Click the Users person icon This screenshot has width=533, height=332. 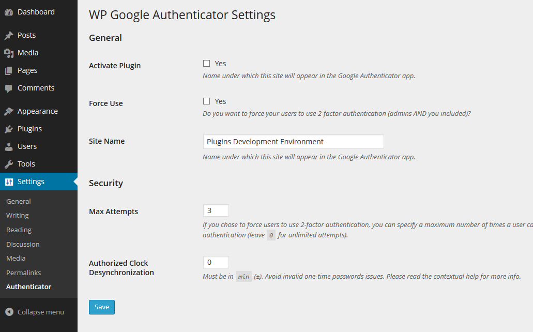[9, 147]
